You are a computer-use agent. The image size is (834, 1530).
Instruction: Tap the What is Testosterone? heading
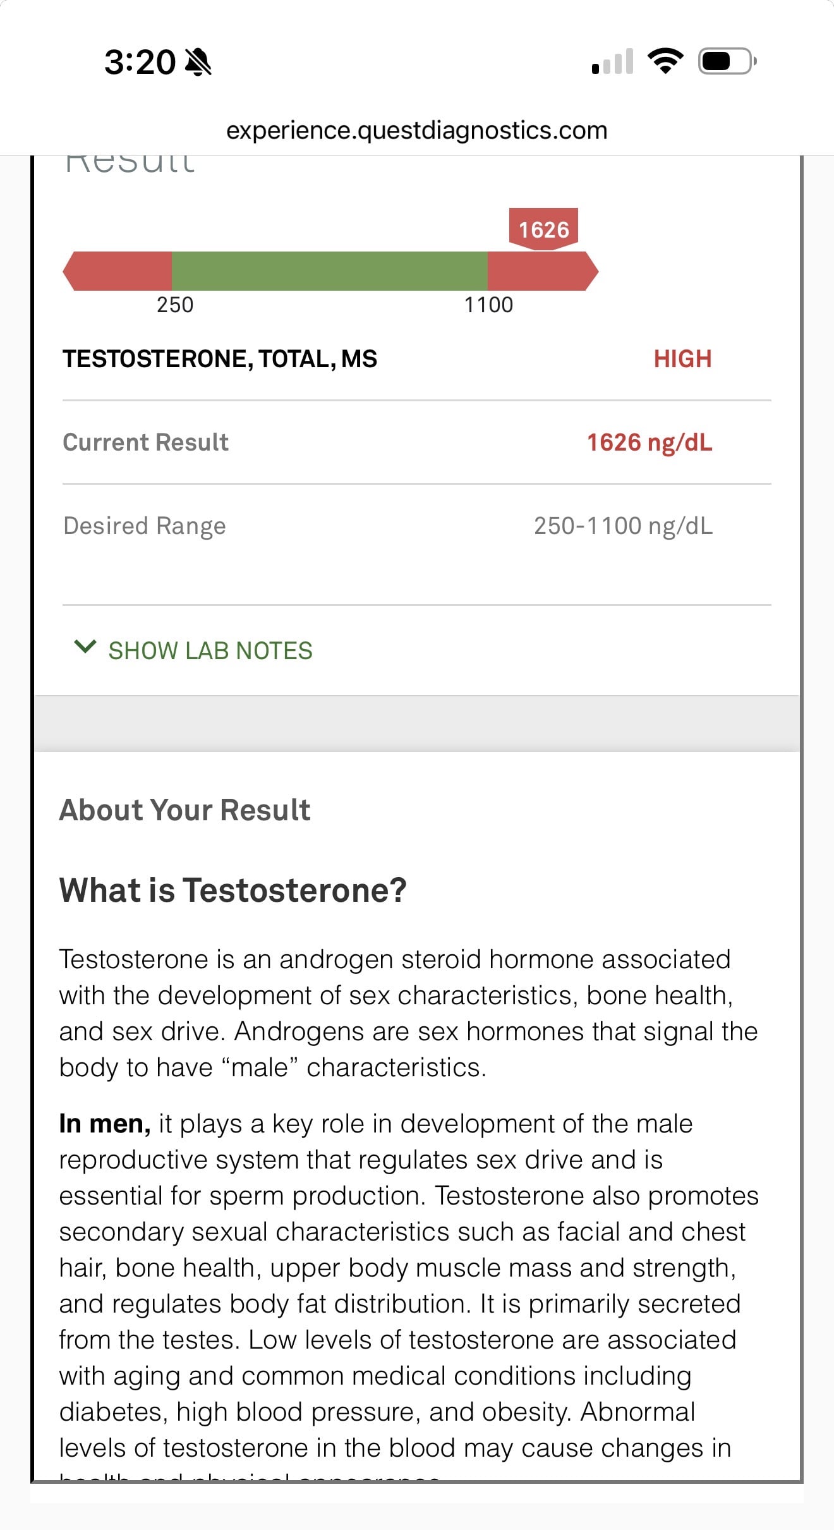(233, 890)
